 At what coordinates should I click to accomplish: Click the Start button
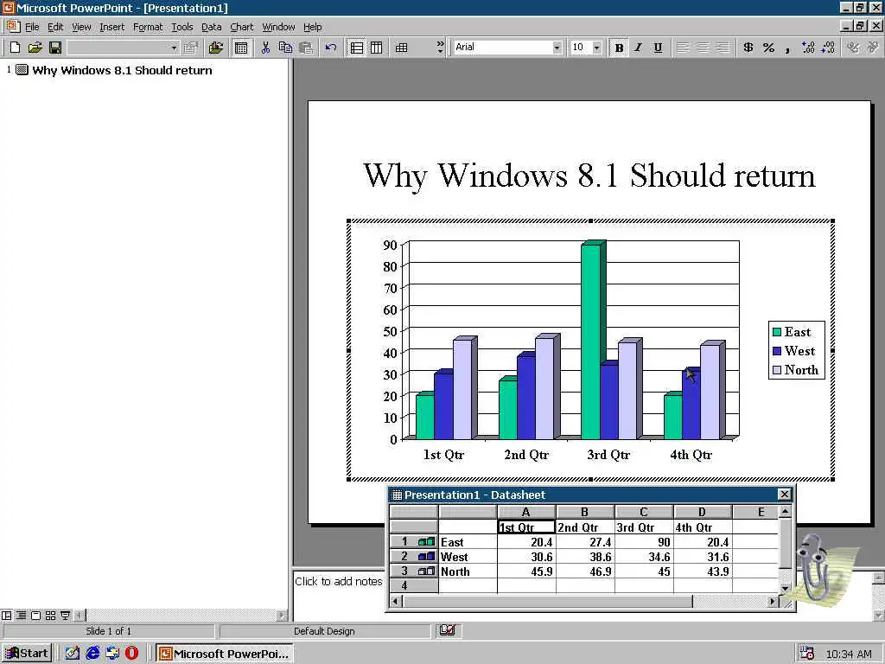[x=27, y=654]
